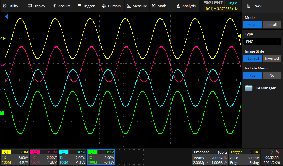Click the trigger position marker at top
Viewport: 283px width, 166px height.
(x=123, y=15)
